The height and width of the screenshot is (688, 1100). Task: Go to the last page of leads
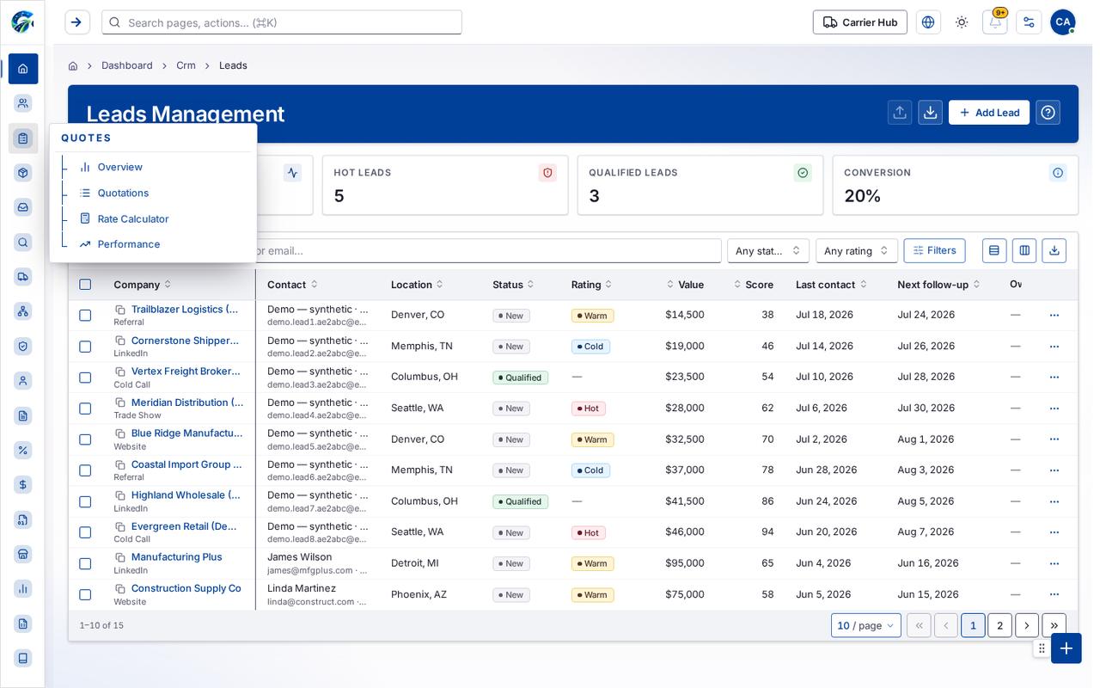(1054, 625)
